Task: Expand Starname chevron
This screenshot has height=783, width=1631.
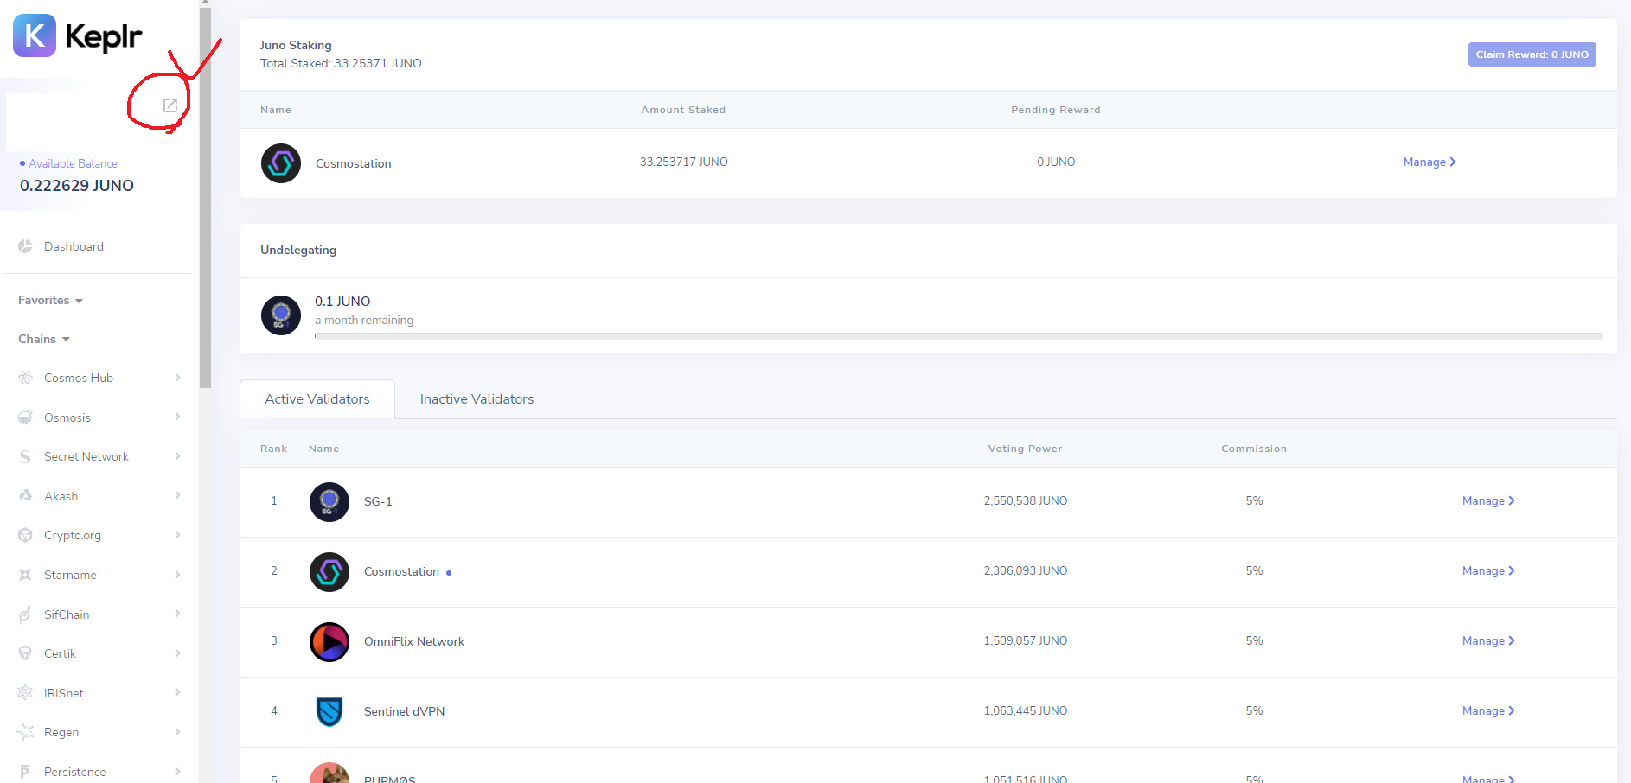Action: pyautogui.click(x=177, y=575)
